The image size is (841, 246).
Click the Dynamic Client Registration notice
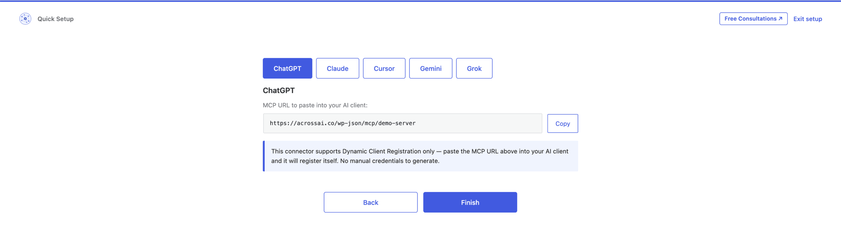tap(420, 156)
